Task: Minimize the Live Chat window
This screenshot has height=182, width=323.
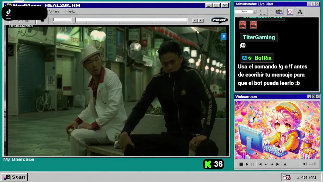Action: 309,4
